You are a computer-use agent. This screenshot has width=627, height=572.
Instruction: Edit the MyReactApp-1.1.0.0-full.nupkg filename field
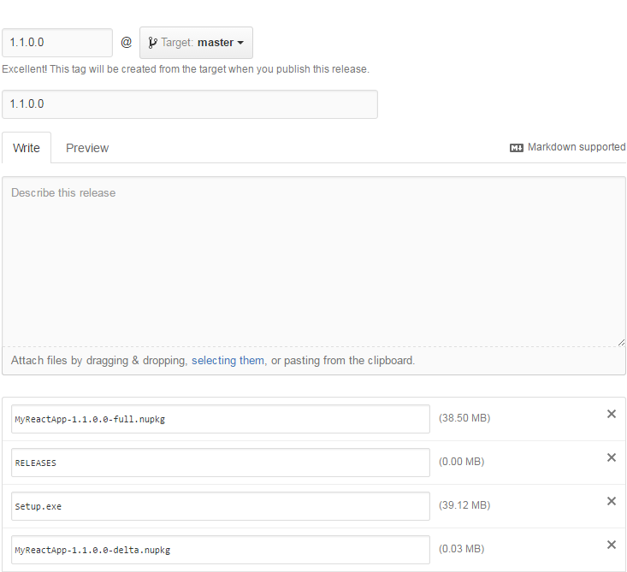point(221,419)
